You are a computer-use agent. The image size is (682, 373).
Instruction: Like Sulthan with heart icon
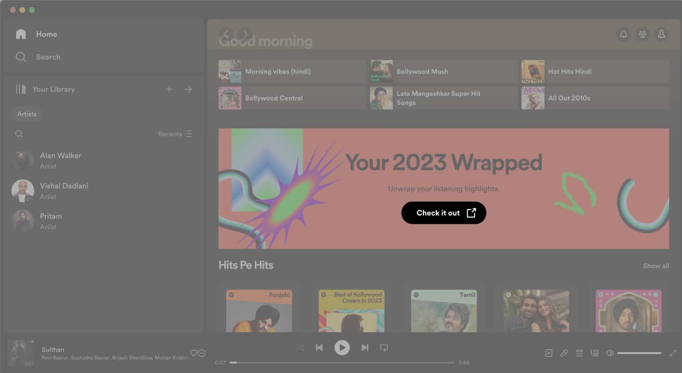tap(193, 353)
